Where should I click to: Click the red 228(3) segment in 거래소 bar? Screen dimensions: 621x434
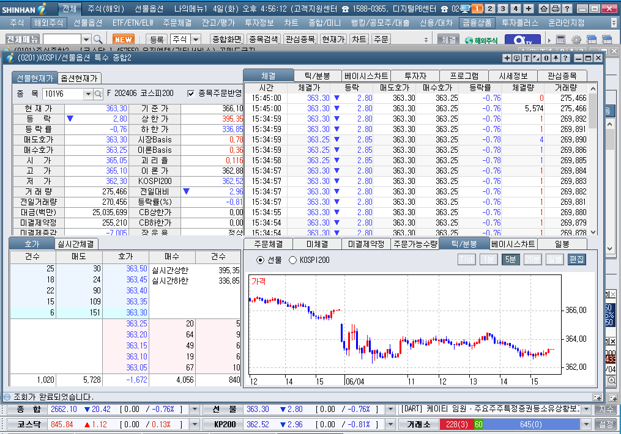click(x=456, y=424)
